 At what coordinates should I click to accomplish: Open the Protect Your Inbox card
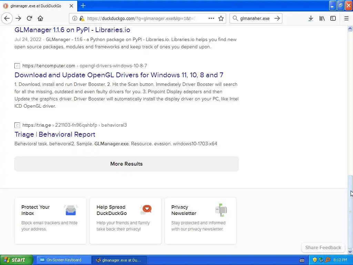[x=50, y=220]
